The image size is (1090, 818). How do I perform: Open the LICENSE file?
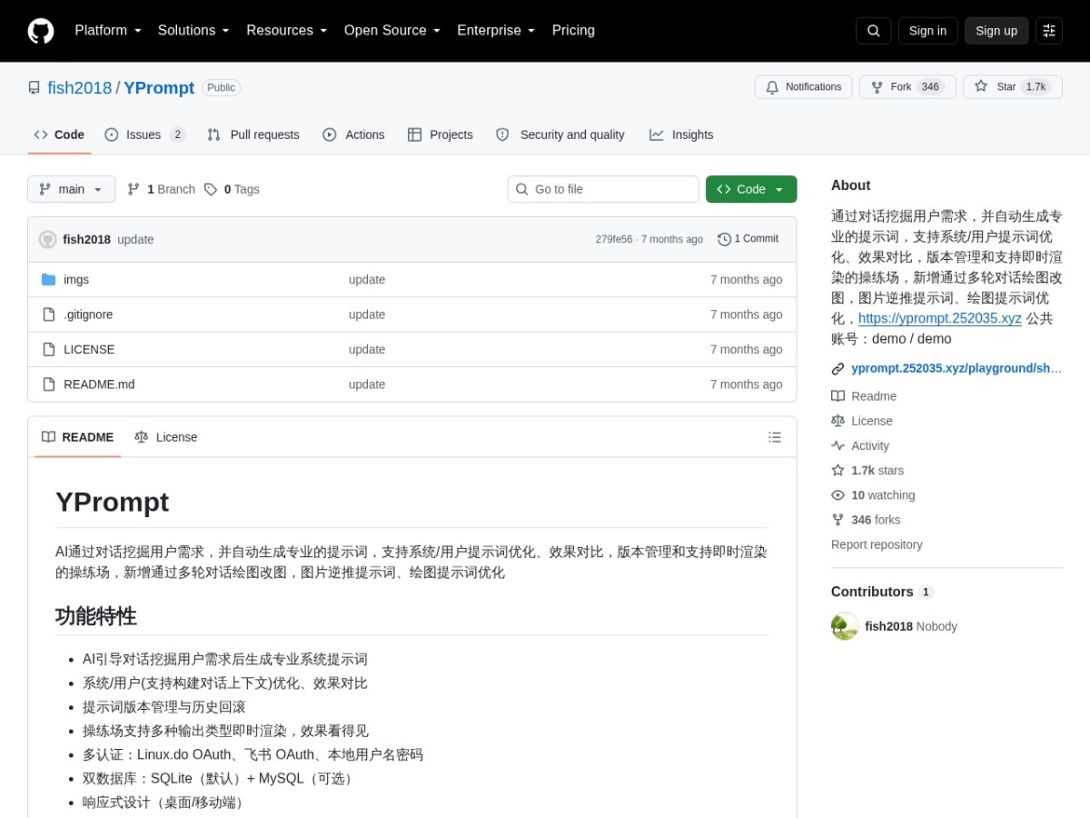click(x=89, y=350)
